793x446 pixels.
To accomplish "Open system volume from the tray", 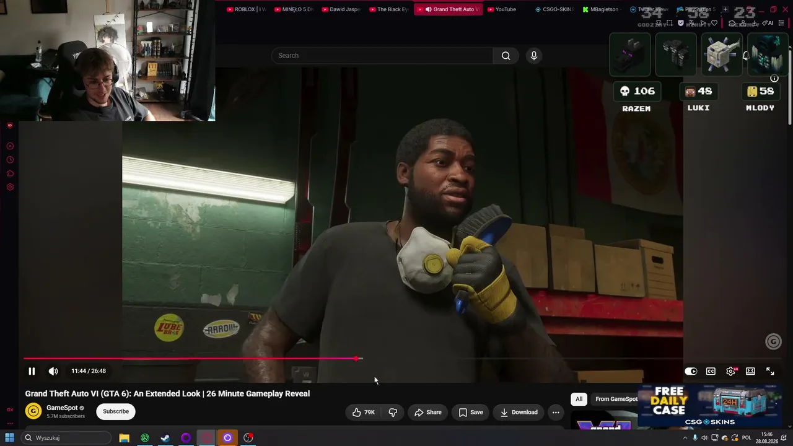I will (704, 438).
